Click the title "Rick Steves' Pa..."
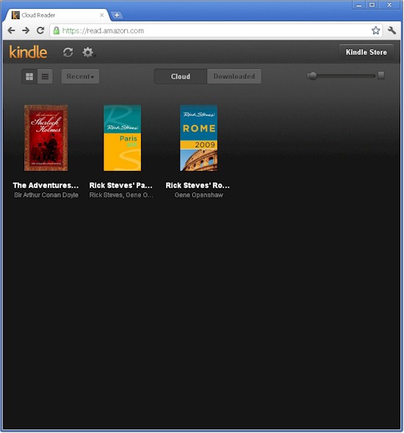 click(120, 185)
